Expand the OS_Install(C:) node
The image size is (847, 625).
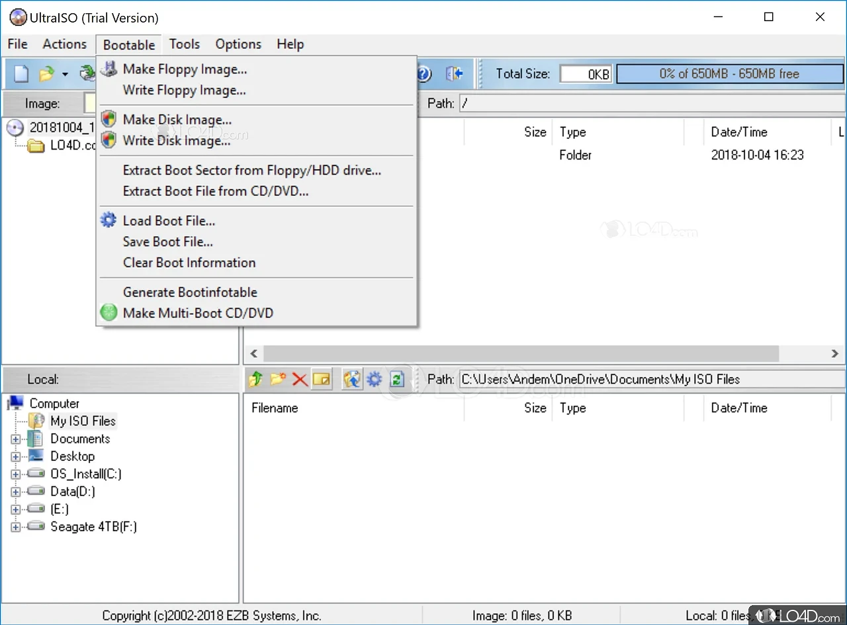(x=16, y=474)
